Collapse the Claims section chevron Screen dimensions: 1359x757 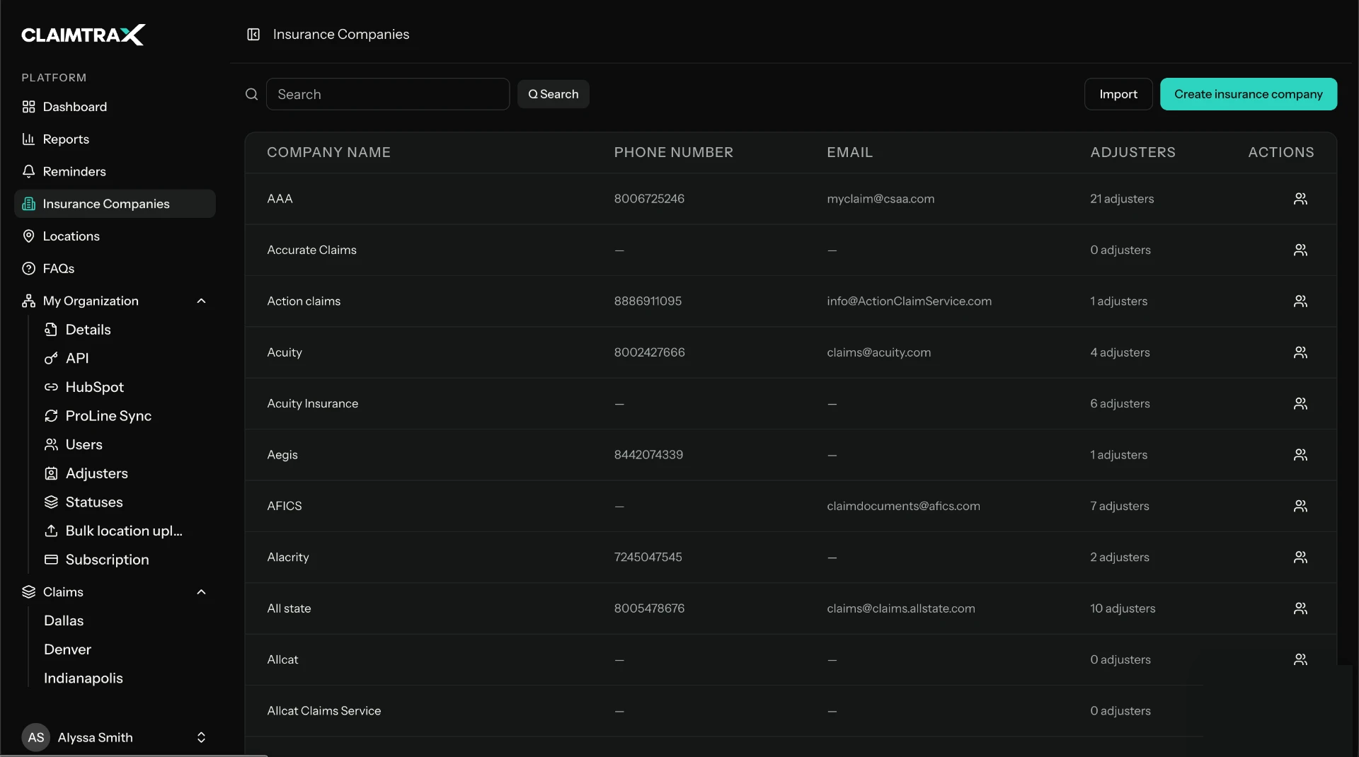(201, 592)
